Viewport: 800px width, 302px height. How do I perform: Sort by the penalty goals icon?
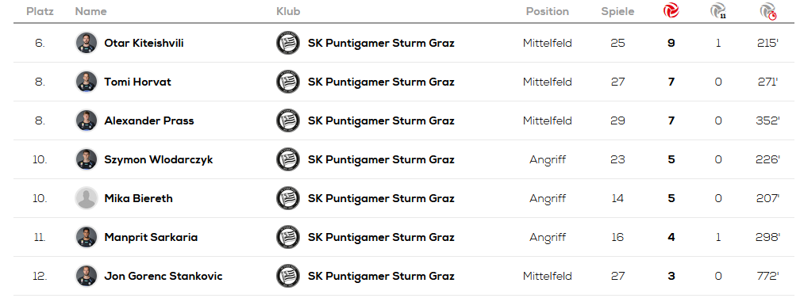pyautogui.click(x=718, y=10)
